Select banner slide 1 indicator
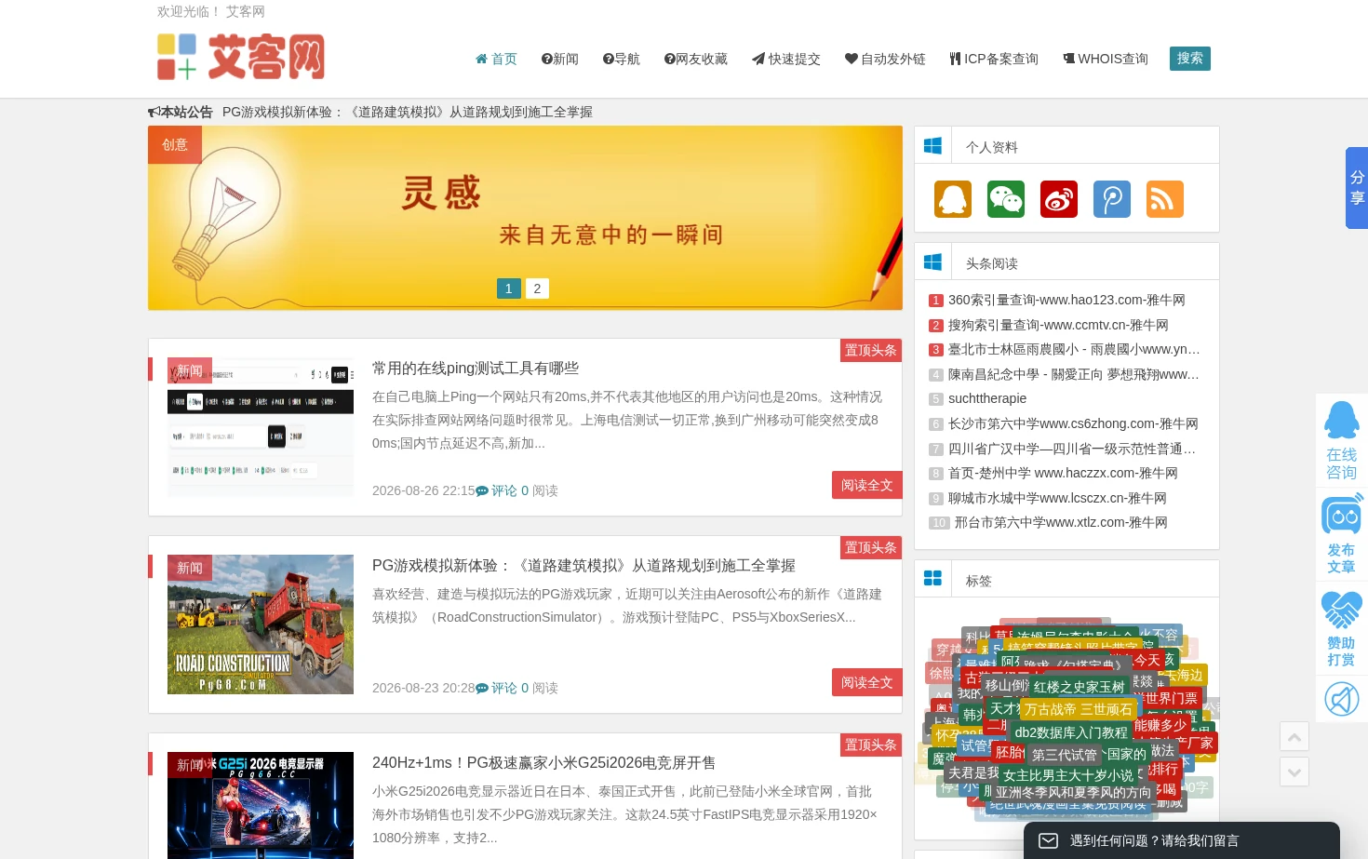The height and width of the screenshot is (859, 1368). (x=509, y=289)
